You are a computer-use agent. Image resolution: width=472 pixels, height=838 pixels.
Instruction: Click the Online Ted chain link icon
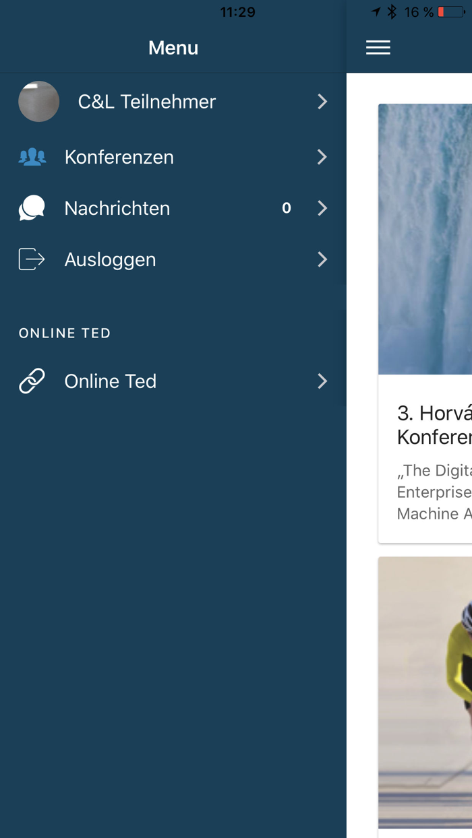click(32, 381)
